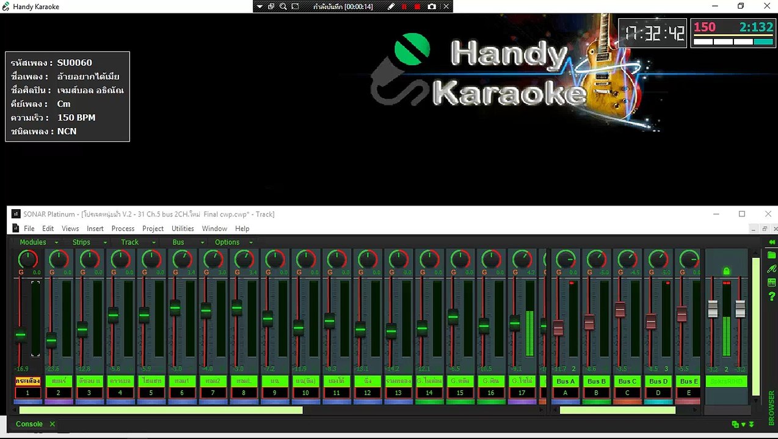Image resolution: width=778 pixels, height=439 pixels.
Task: Click the volume fader on track 2
Action: click(x=51, y=340)
